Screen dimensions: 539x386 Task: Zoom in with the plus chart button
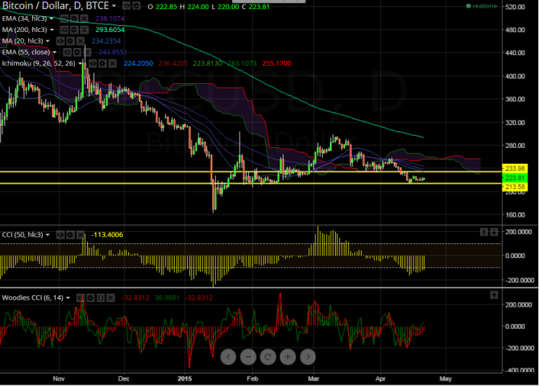tap(288, 357)
